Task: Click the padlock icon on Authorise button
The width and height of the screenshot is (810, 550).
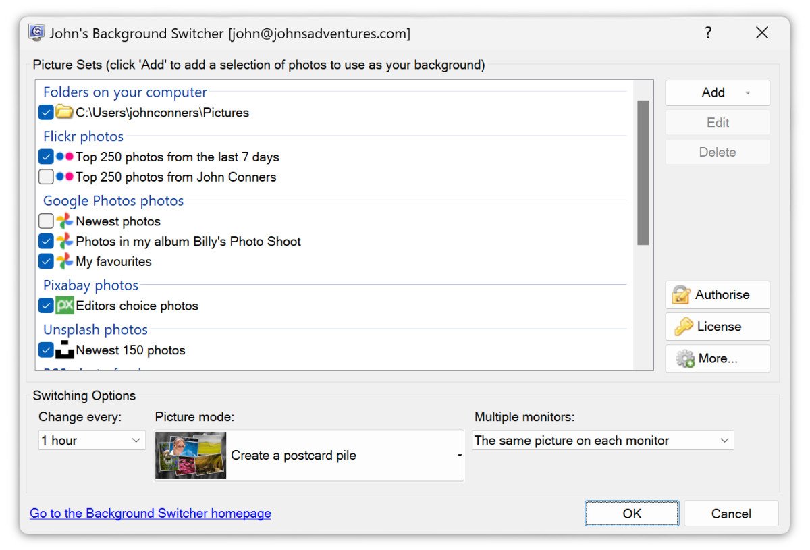Action: pyautogui.click(x=682, y=295)
